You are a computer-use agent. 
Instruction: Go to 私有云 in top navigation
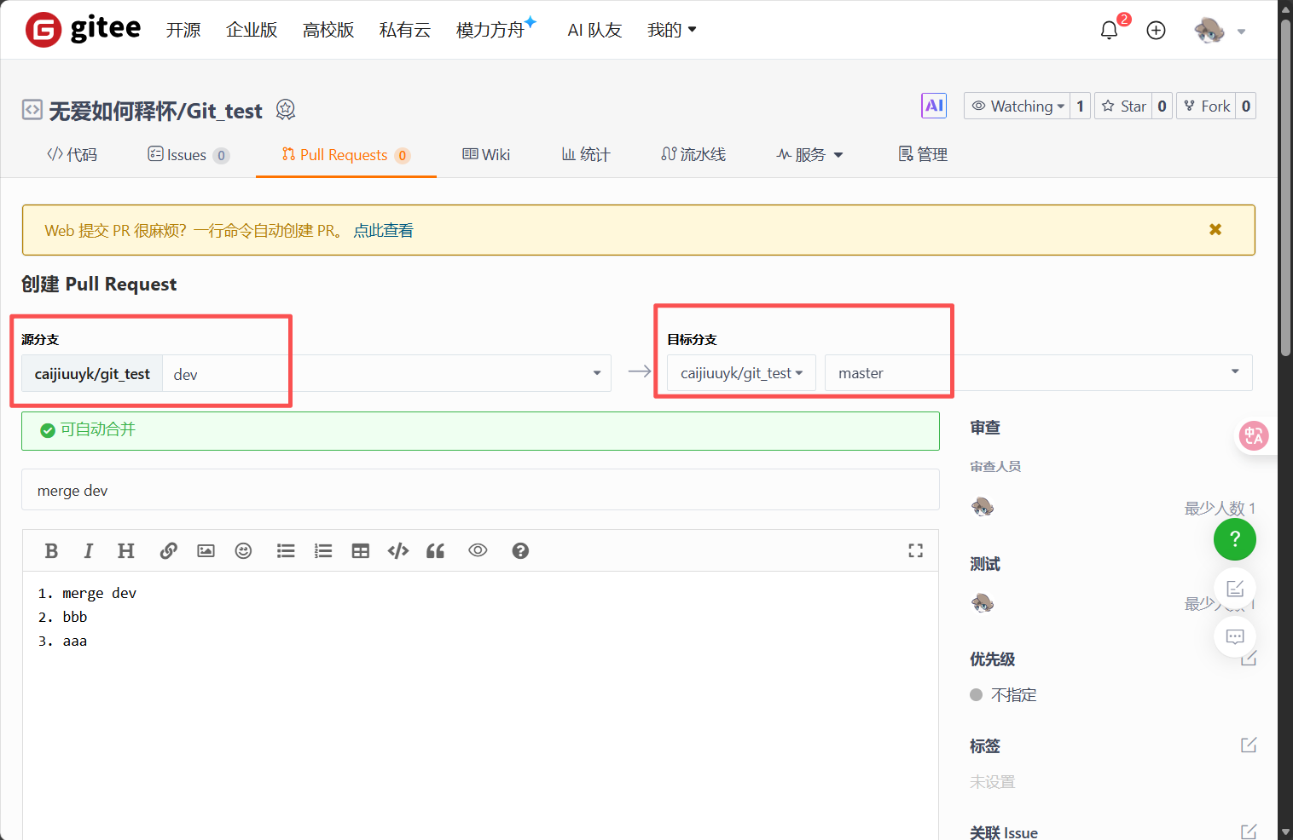(405, 30)
